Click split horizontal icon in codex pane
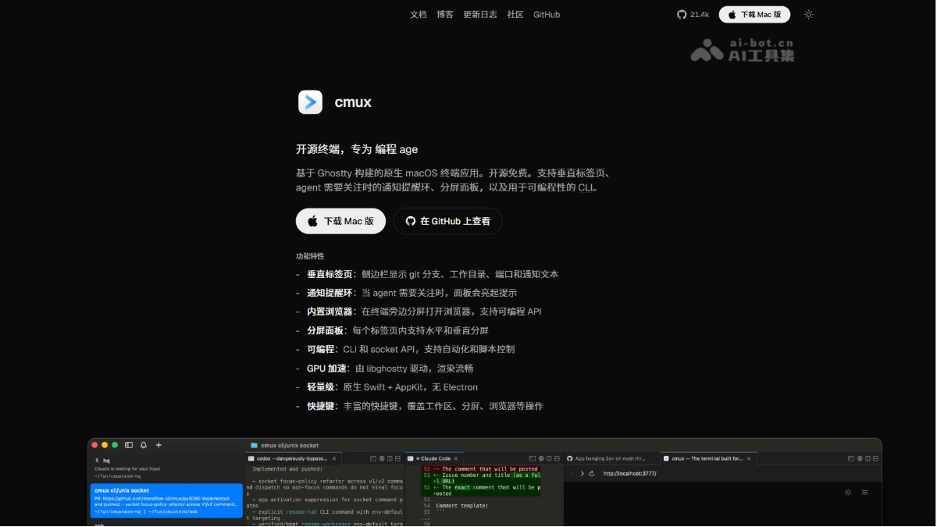 pos(397,458)
